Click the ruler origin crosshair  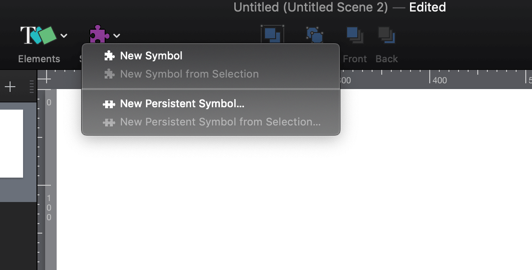coord(45,79)
